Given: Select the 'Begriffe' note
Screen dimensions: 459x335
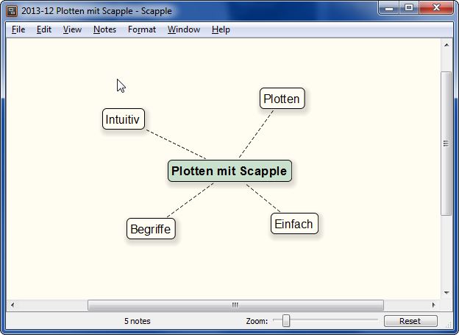Looking at the screenshot, I should click(x=151, y=229).
